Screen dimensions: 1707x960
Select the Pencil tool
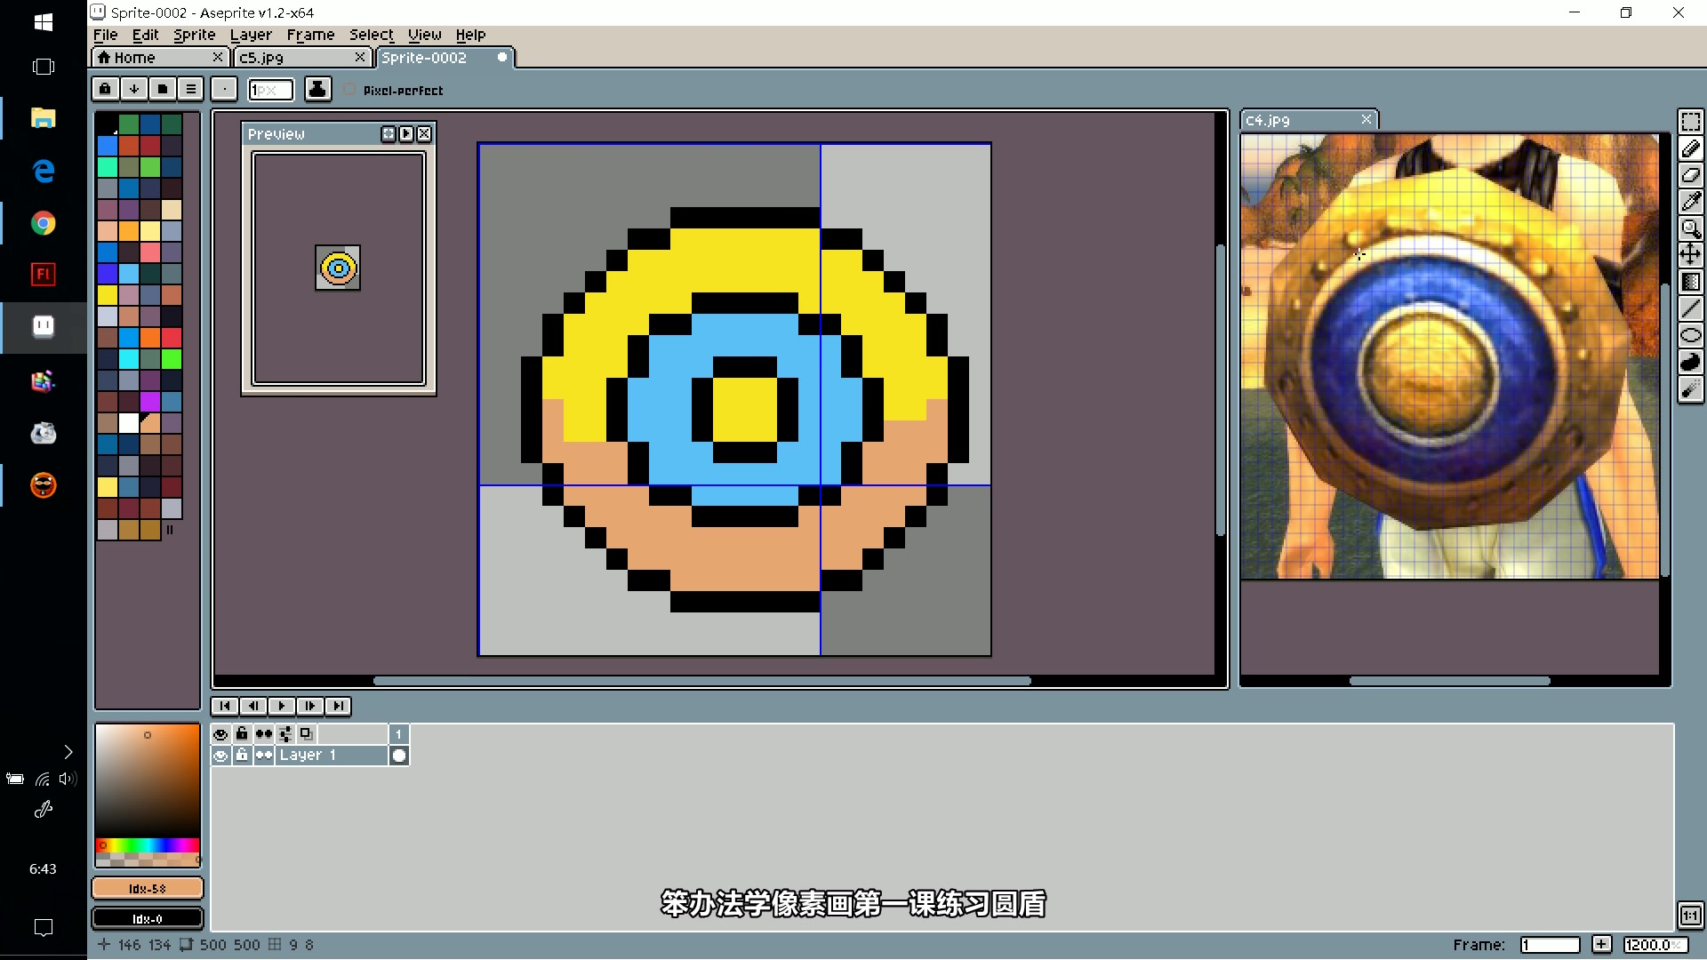1690,148
